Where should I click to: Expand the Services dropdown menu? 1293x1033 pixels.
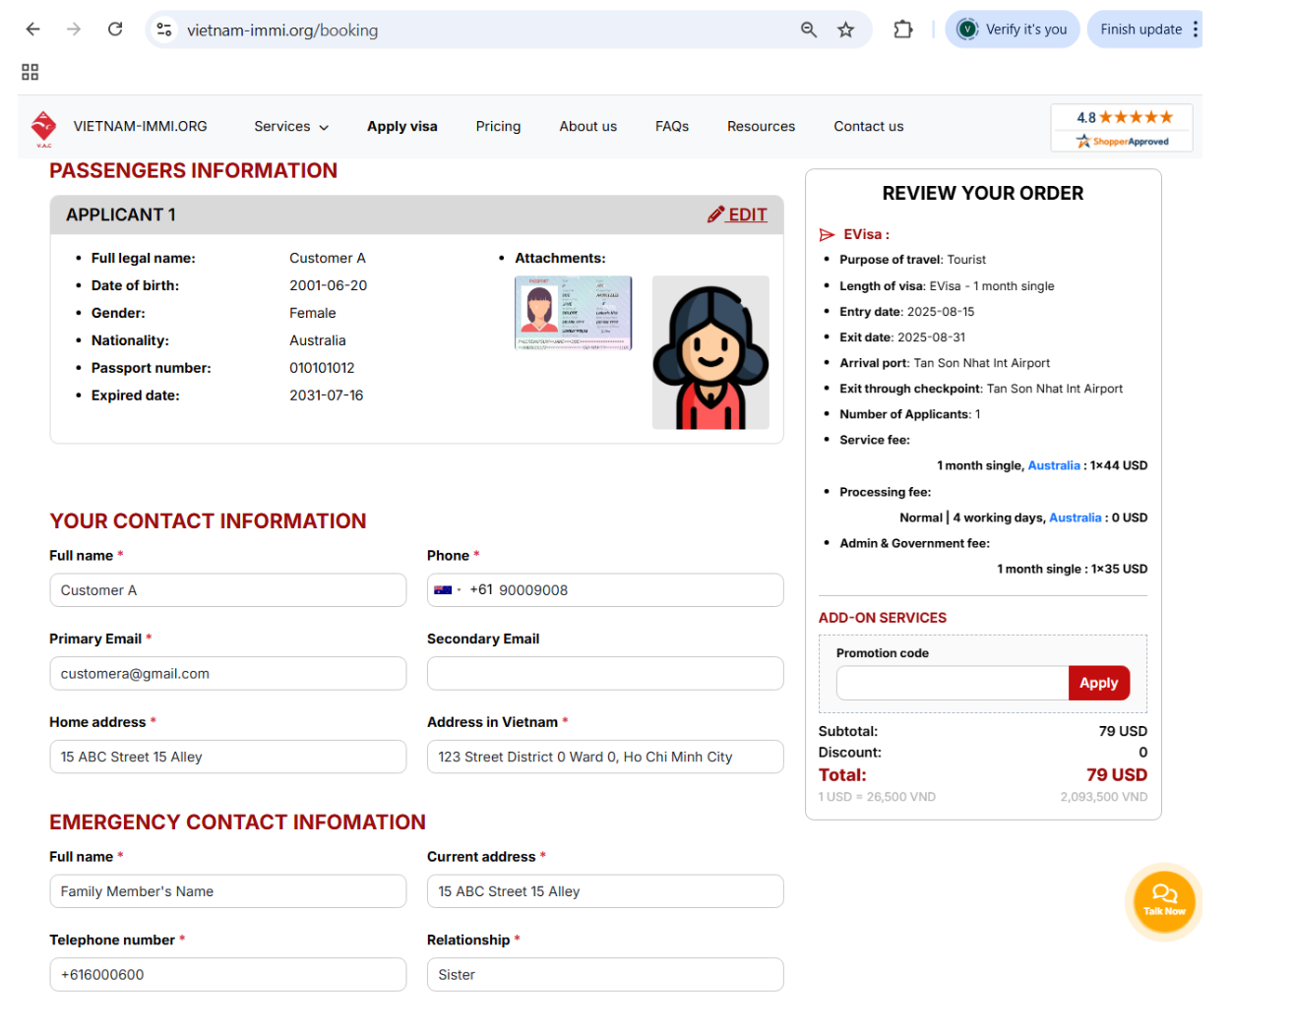pyautogui.click(x=290, y=127)
